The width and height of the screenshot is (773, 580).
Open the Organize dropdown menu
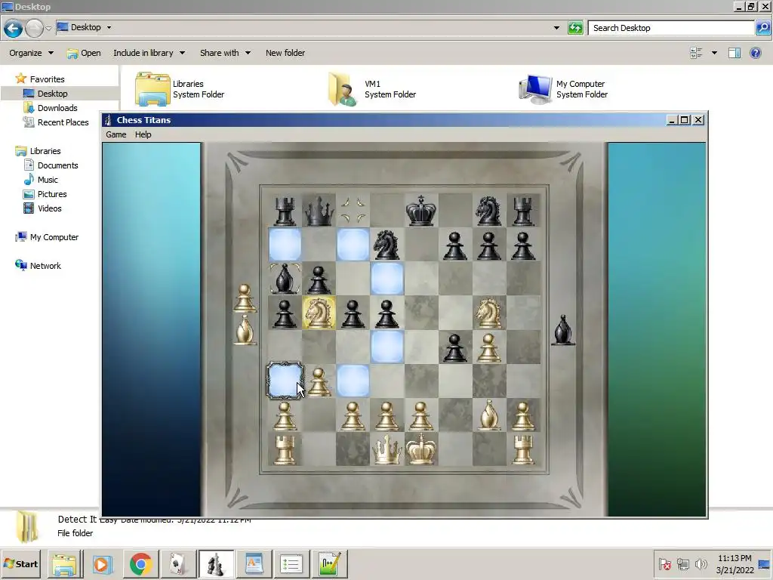point(31,53)
